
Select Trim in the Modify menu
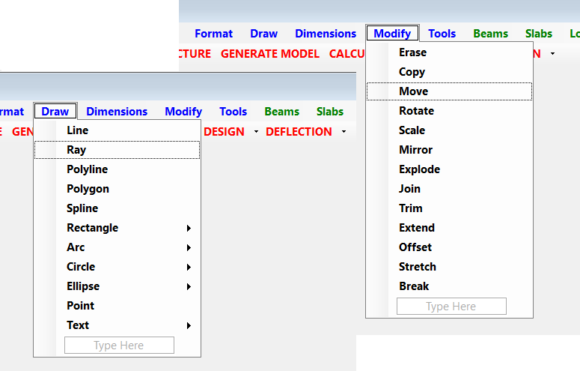pos(449,208)
